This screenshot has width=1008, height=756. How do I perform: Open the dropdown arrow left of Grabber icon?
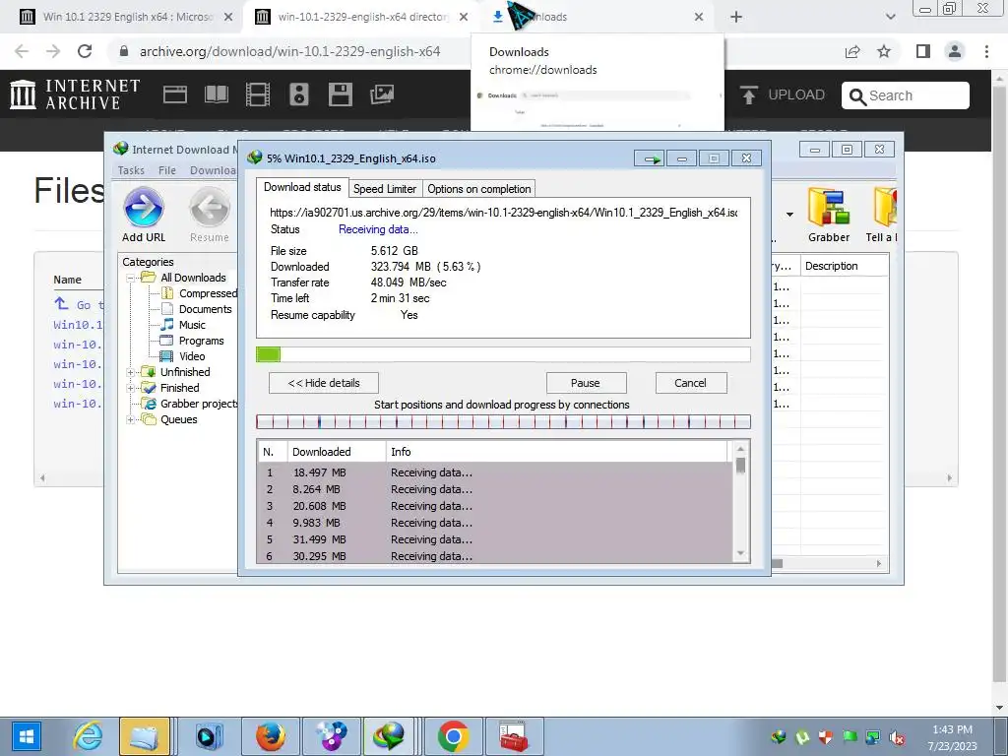(x=789, y=215)
